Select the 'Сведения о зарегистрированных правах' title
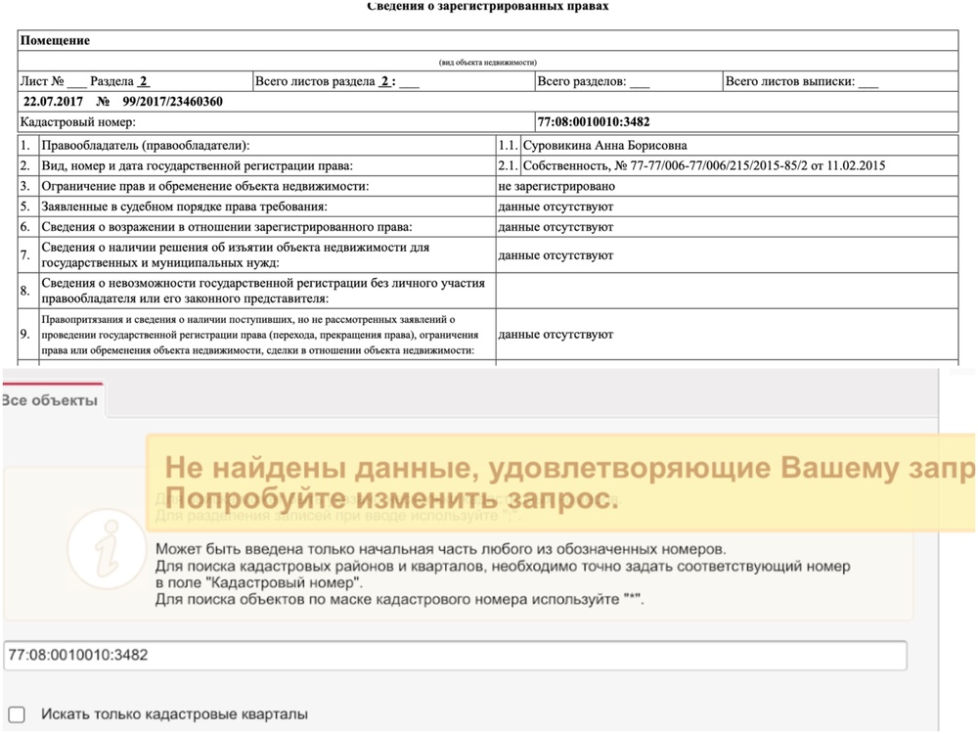 [x=488, y=6]
